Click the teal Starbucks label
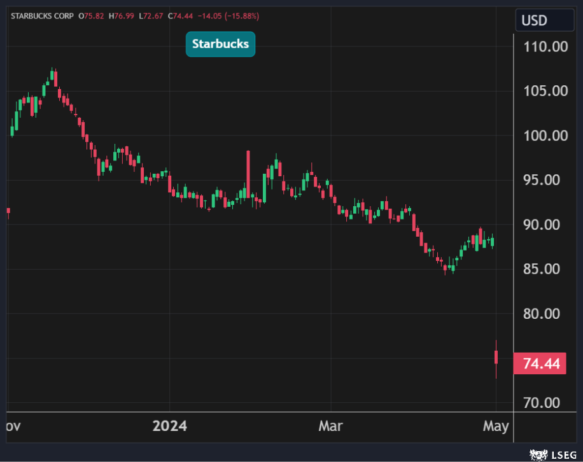This screenshot has height=462, width=583. pyautogui.click(x=220, y=45)
